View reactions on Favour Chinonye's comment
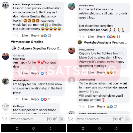Viewport: 133px width, 133px height. pyautogui.click(x=46, y=36)
